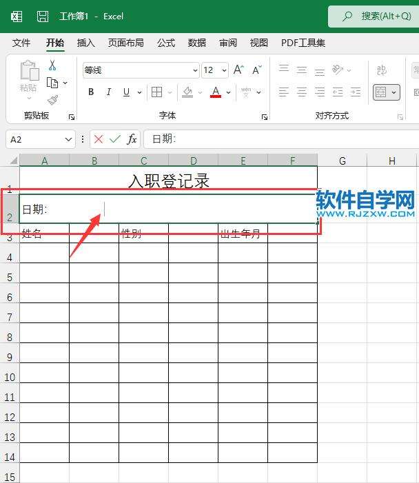The width and height of the screenshot is (419, 483).
Task: Switch to the 审阅 tab
Action: click(x=228, y=43)
